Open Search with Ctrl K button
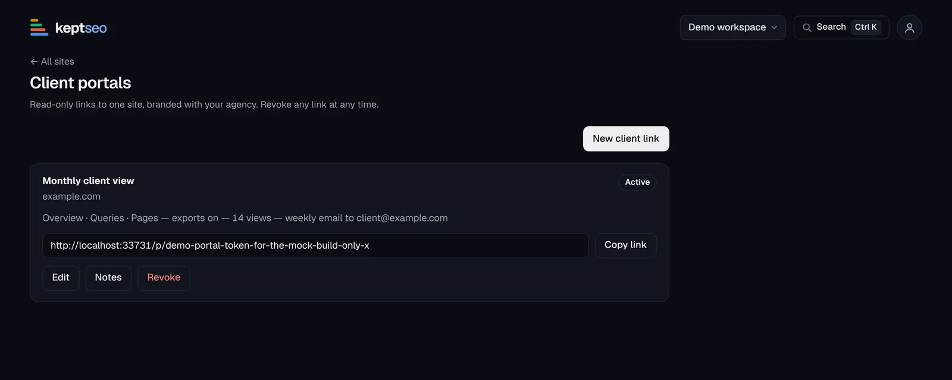952x380 pixels. [x=841, y=27]
